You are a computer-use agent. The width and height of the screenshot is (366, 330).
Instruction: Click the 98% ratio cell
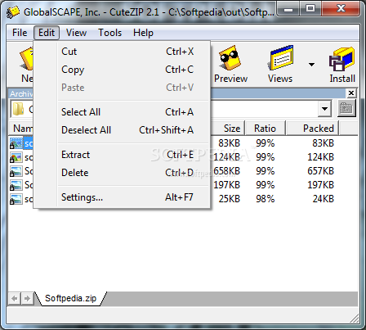(265, 199)
